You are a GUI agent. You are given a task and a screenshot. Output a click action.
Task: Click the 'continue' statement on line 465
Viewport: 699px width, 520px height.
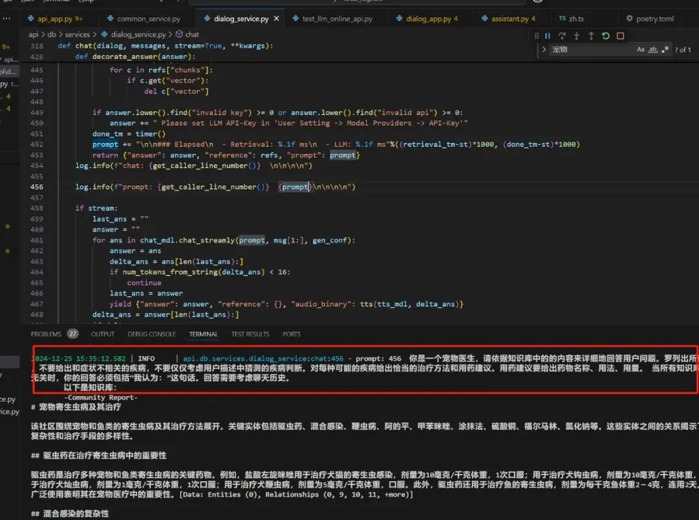(144, 283)
